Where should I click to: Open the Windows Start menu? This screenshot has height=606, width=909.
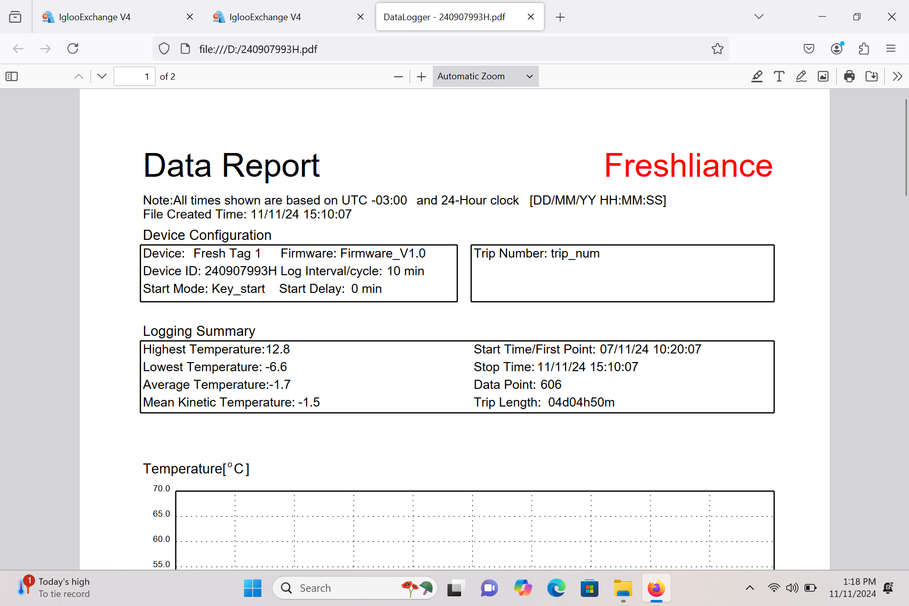pyautogui.click(x=252, y=588)
